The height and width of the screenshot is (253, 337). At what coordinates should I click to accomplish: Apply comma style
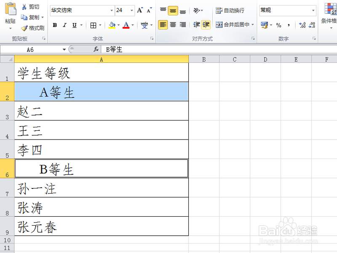tap(289, 25)
